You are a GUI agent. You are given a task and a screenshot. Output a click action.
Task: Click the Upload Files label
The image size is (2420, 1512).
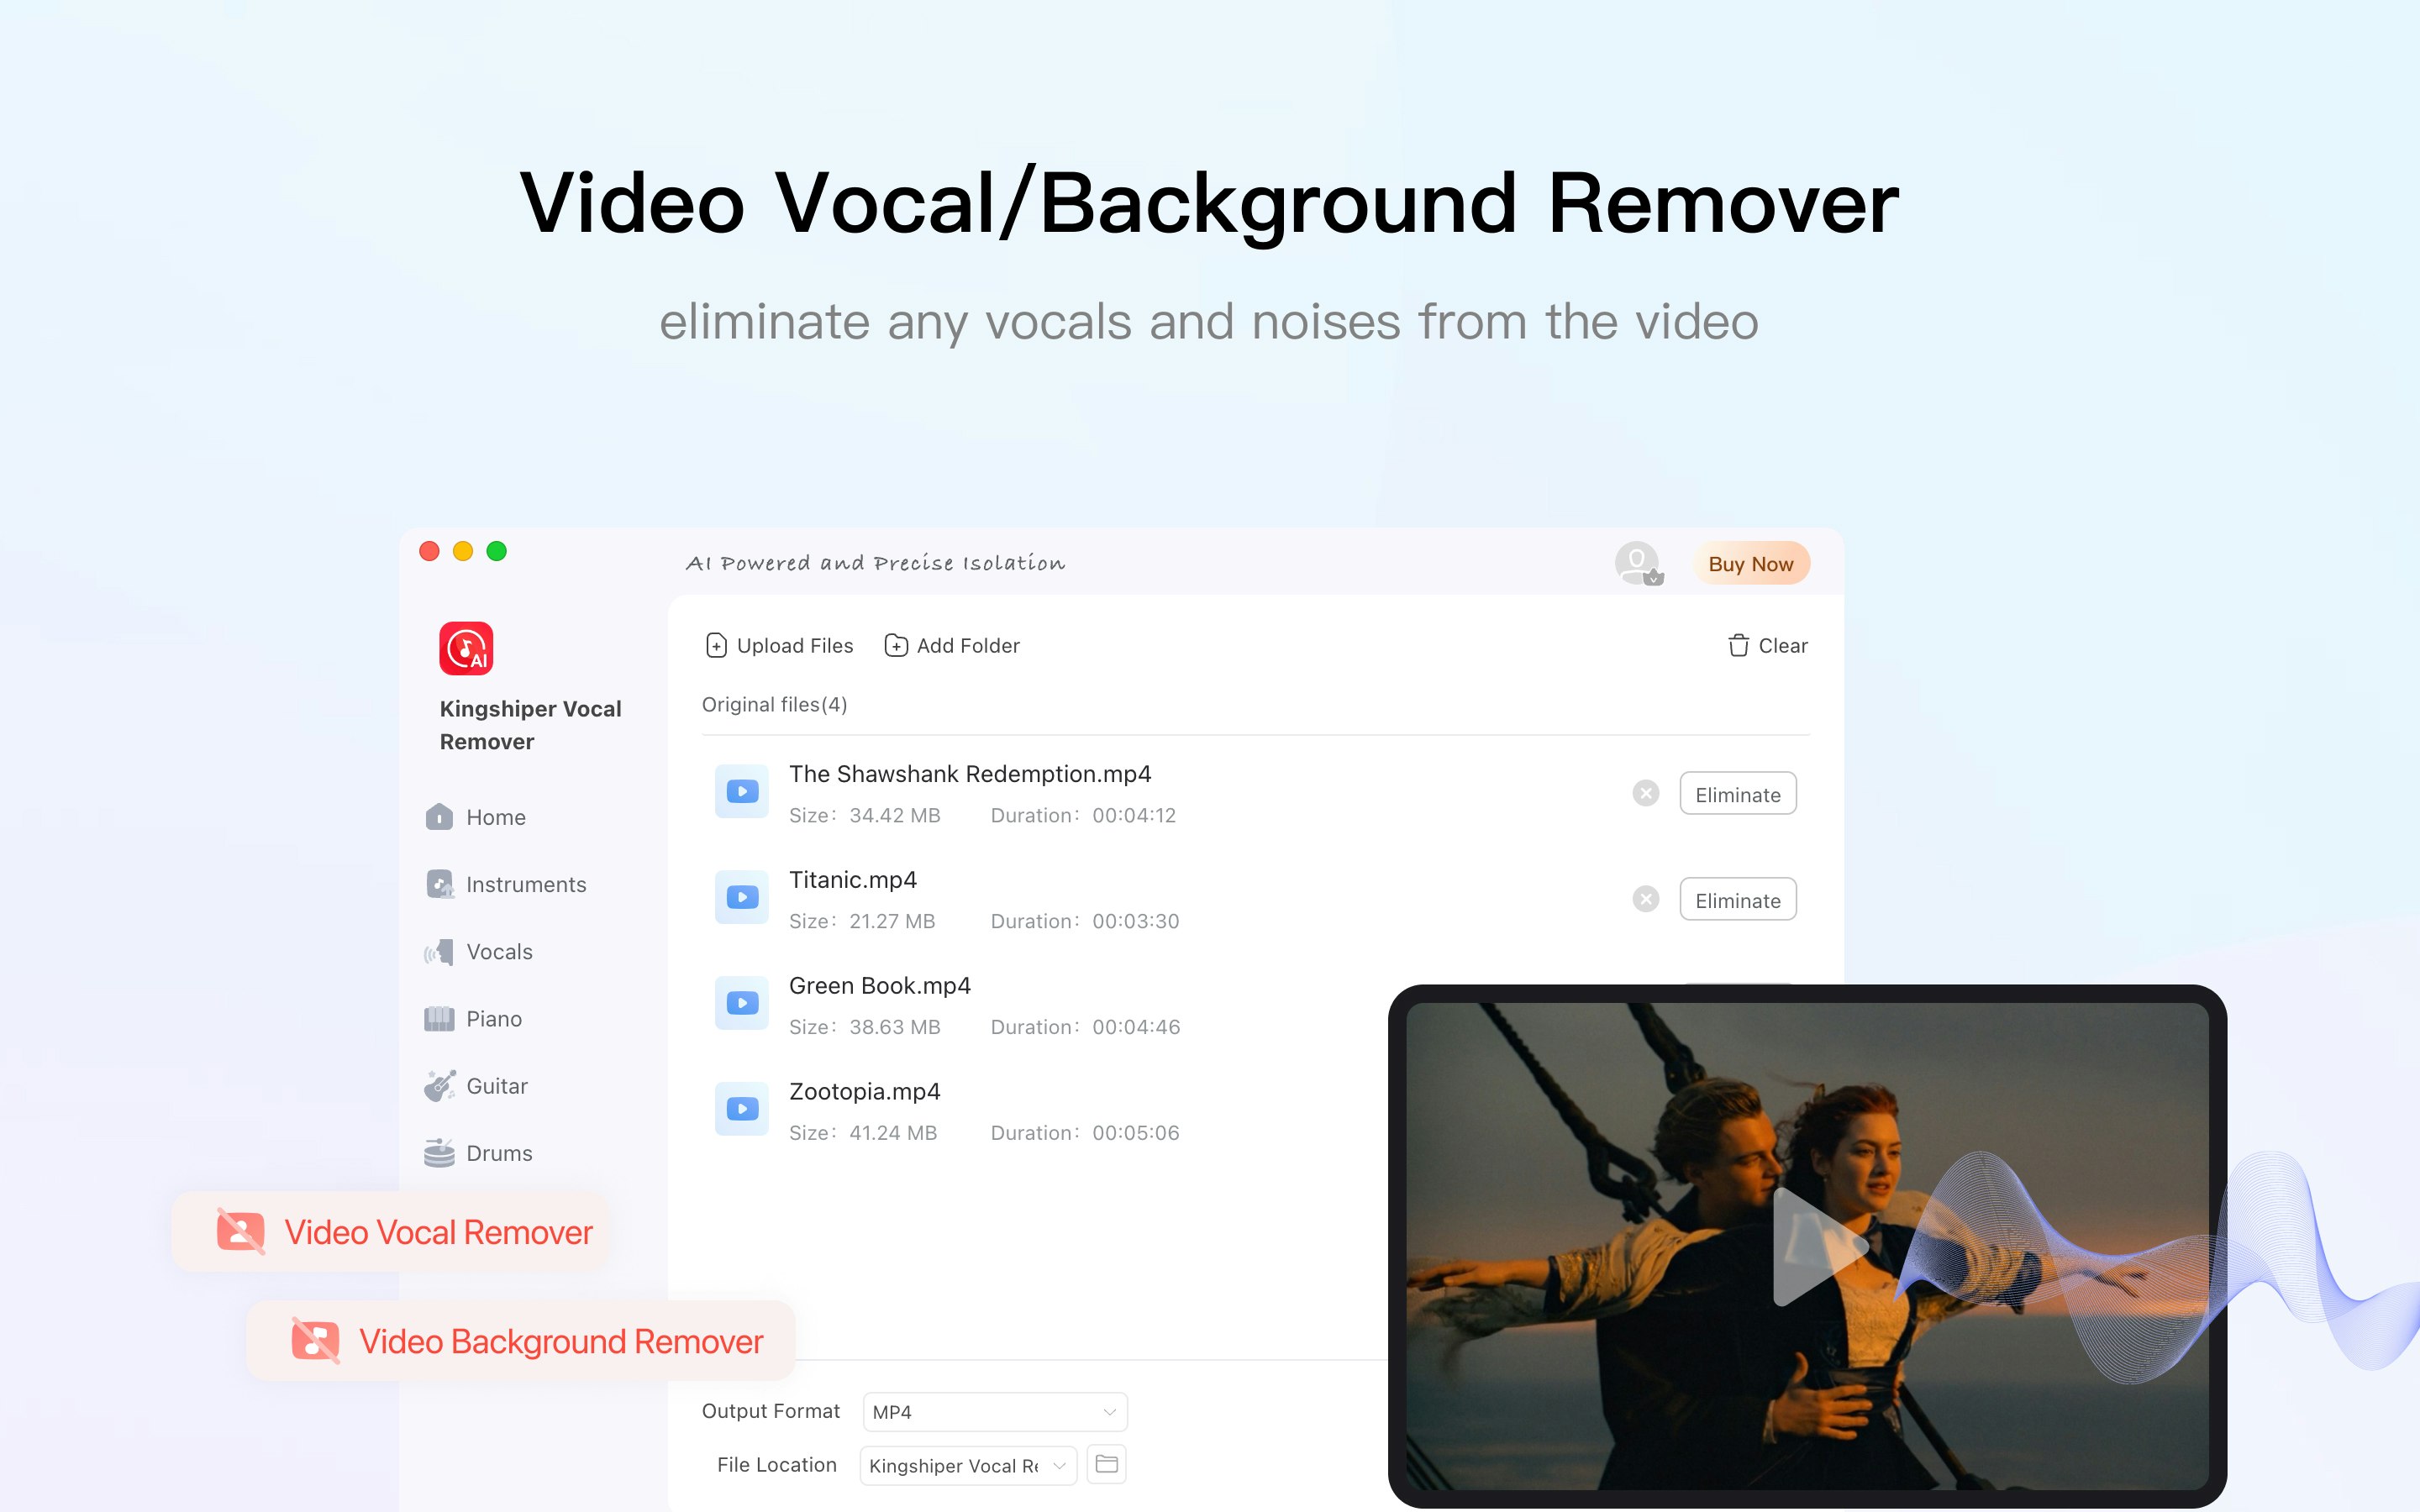pyautogui.click(x=795, y=645)
